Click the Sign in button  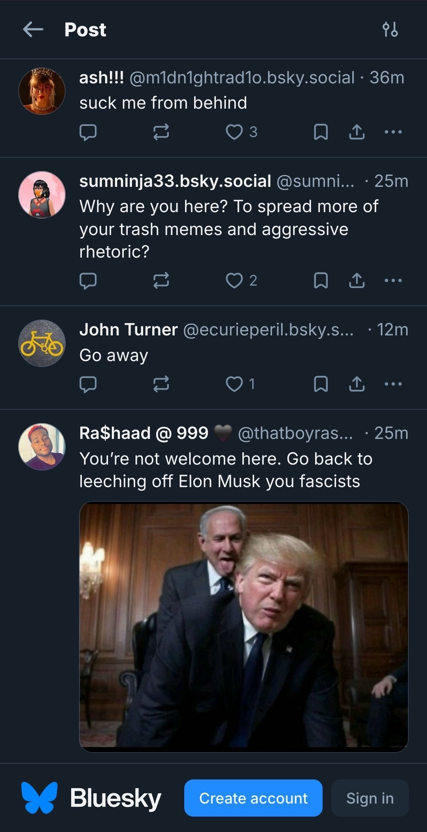point(370,798)
